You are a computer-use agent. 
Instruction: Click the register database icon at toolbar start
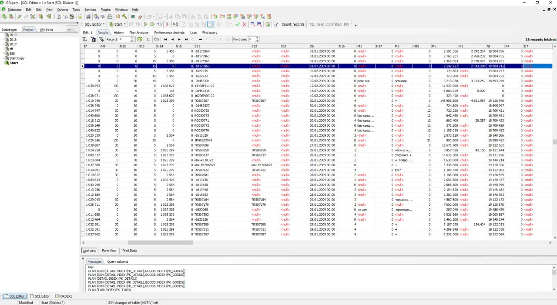click(x=4, y=17)
